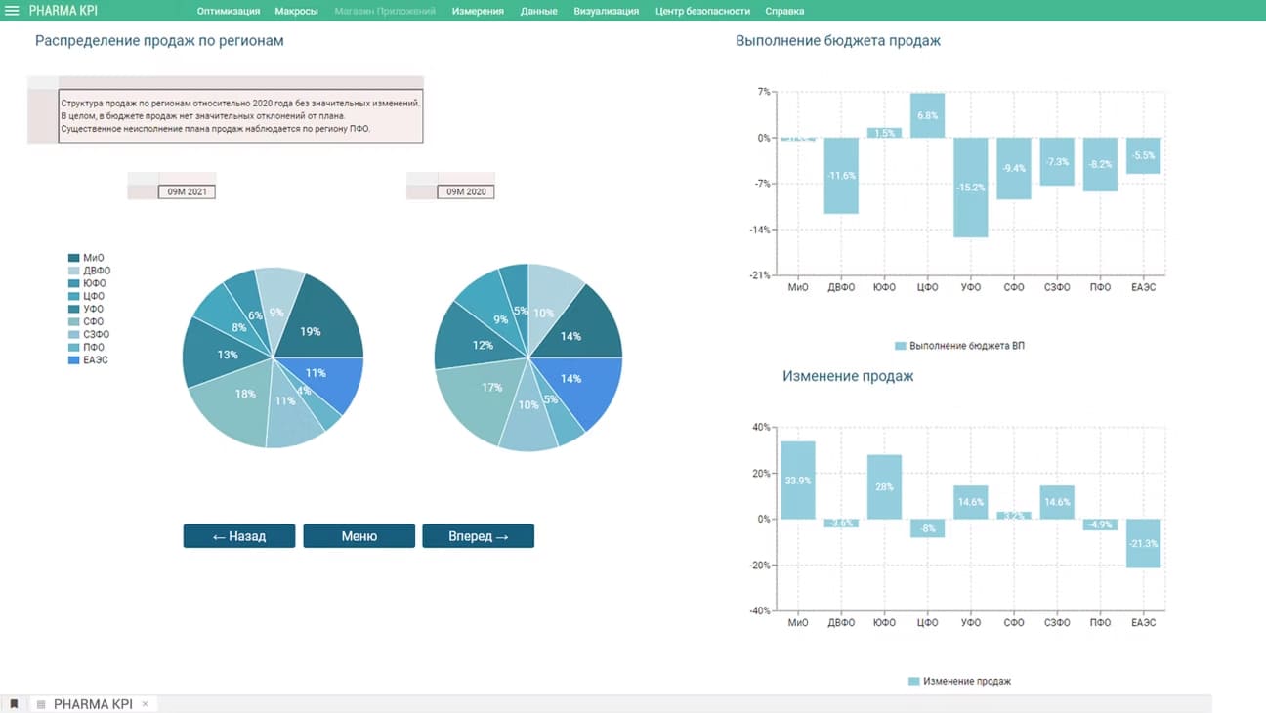
Task: Click the sheet grid icon on PHARMA KPI tab
Action: pyautogui.click(x=41, y=704)
